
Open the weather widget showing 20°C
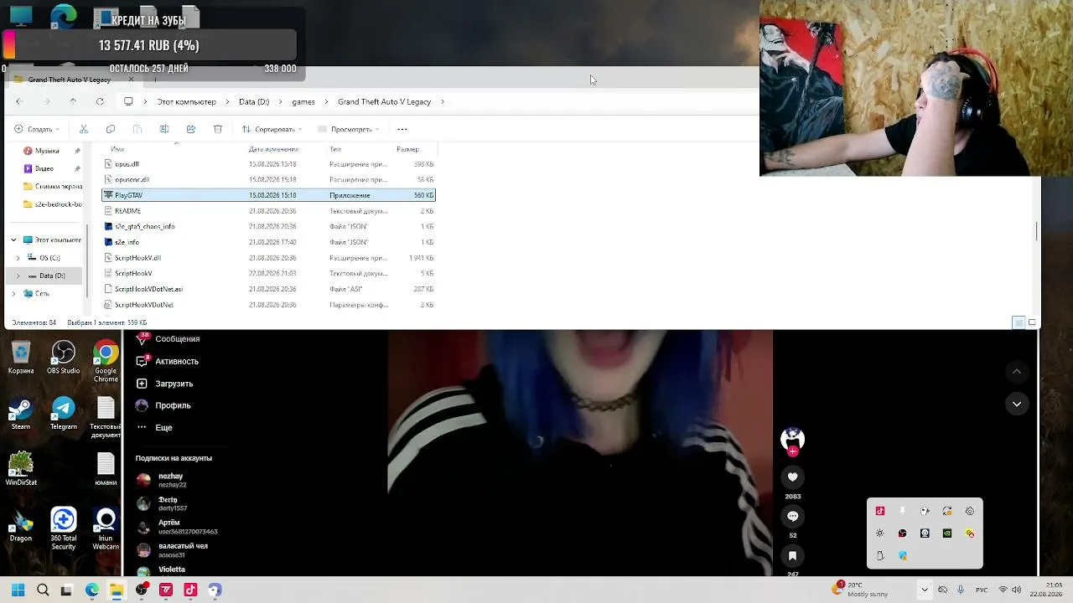point(860,590)
